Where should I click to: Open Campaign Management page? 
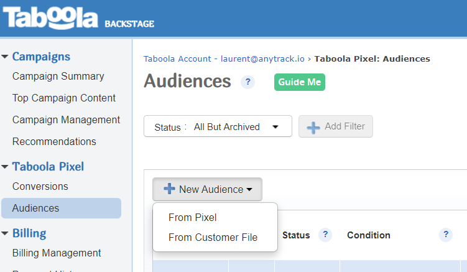point(66,120)
